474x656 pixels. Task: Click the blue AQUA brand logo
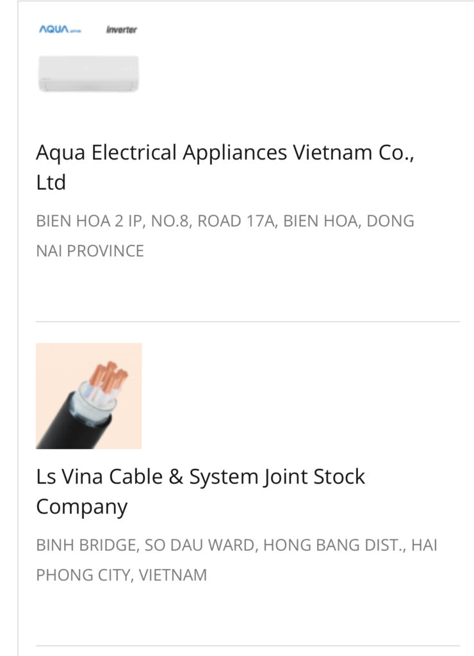point(60,30)
